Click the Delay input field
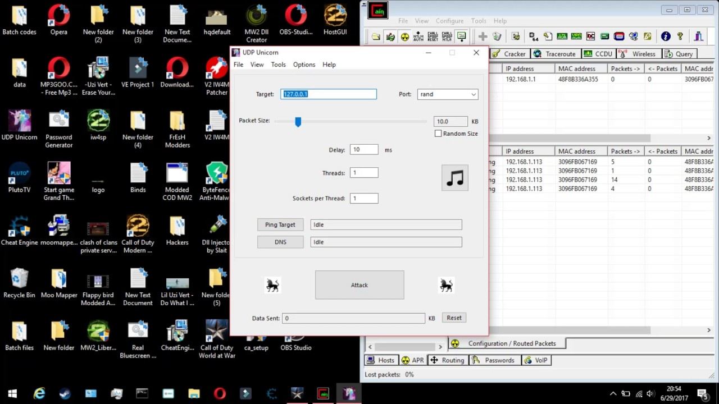Screen dimensions: 719x404 click(364, 150)
